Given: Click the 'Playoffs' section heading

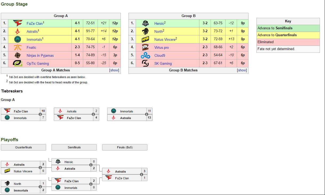Looking at the screenshot, I should click(9, 140).
